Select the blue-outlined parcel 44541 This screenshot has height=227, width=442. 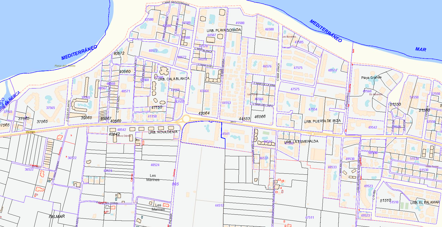(225, 134)
